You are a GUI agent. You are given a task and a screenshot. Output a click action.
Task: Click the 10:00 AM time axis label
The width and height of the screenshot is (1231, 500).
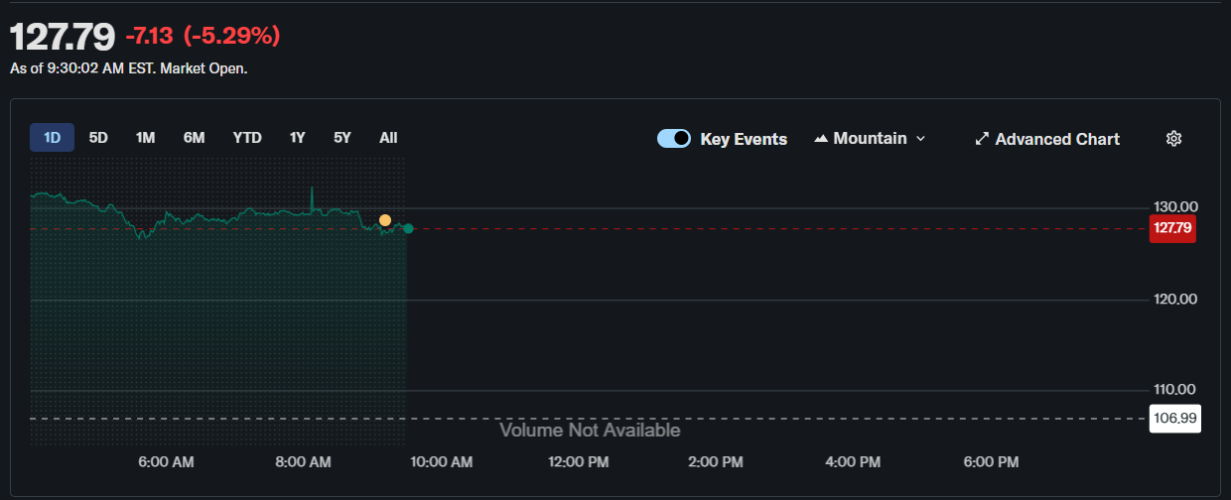441,462
